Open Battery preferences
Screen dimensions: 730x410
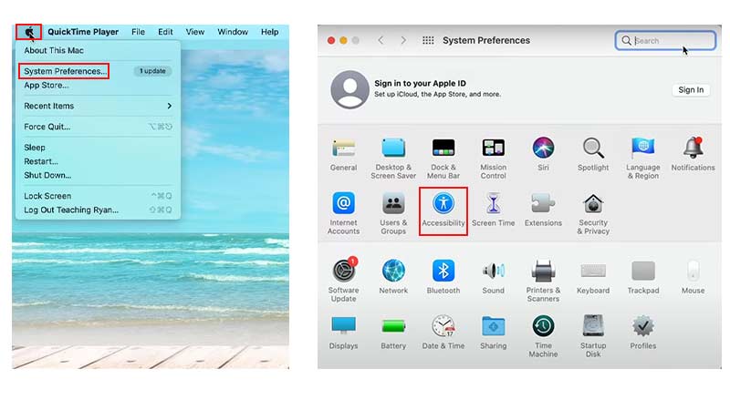(x=393, y=333)
